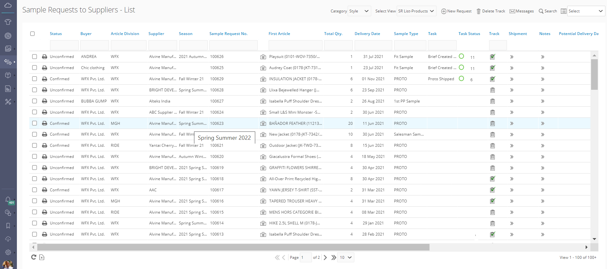This screenshot has height=269, width=607.
Task: Select checkbox for Chic clothing row
Action: (x=34, y=68)
